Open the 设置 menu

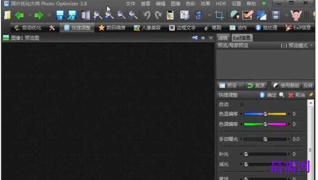pyautogui.click(x=236, y=4)
